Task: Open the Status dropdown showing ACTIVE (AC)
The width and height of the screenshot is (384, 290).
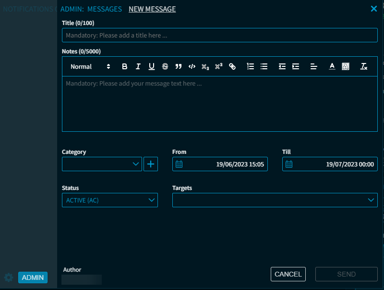Action: point(109,200)
